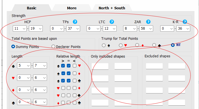
Task: Switch to the Basic tab
Action: (32, 8)
